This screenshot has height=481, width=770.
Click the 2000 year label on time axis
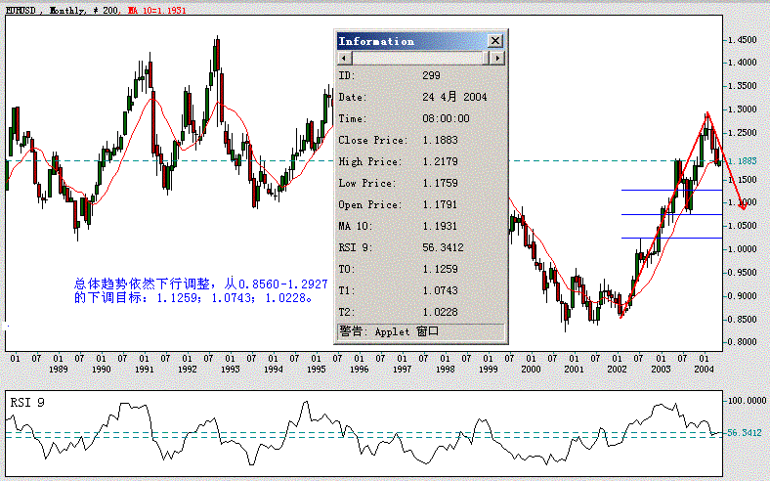[x=531, y=369]
